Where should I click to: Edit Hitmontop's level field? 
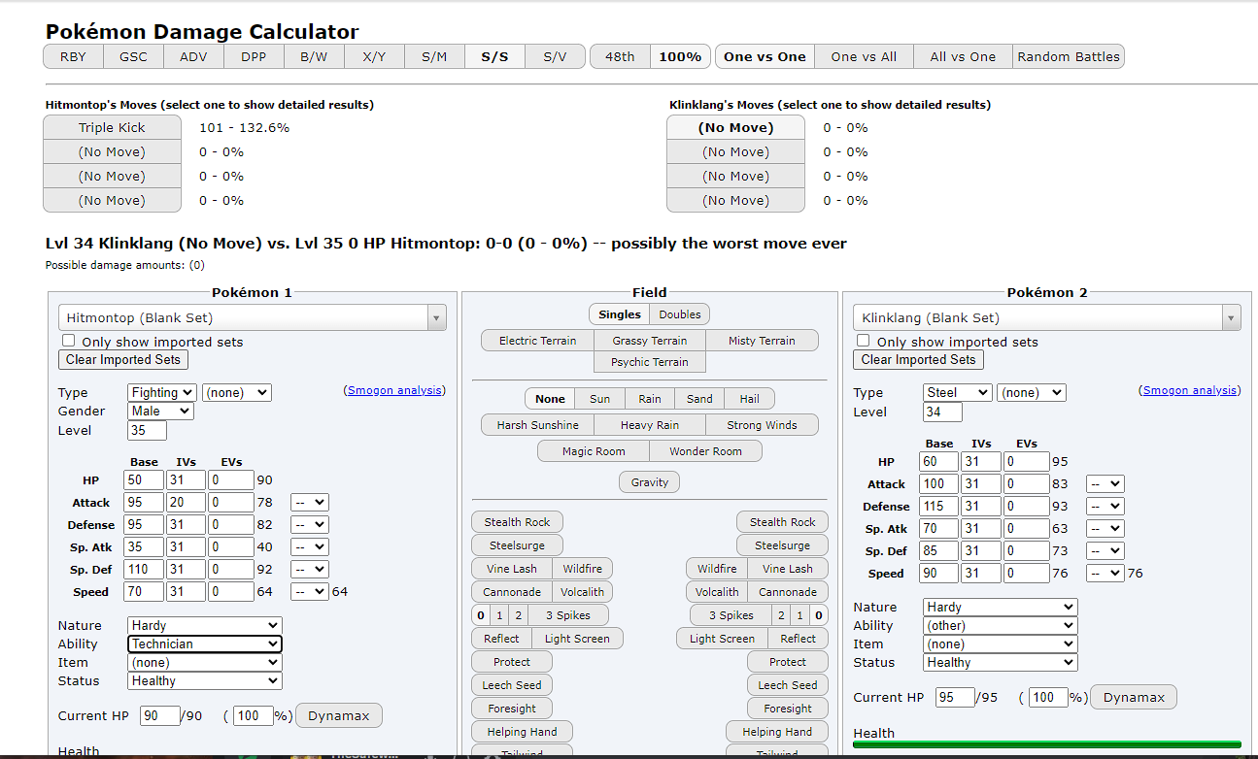(x=147, y=430)
